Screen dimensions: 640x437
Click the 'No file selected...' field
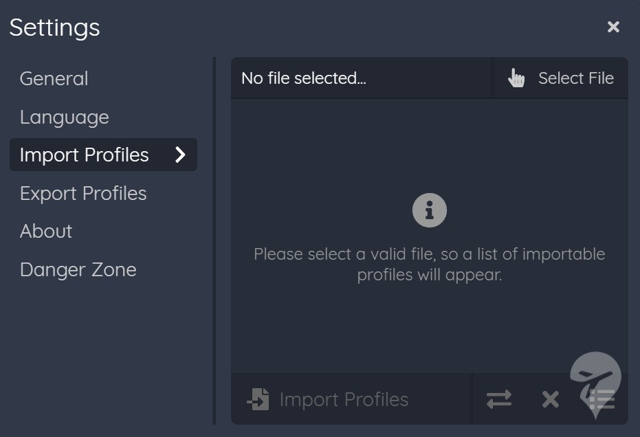pyautogui.click(x=362, y=78)
